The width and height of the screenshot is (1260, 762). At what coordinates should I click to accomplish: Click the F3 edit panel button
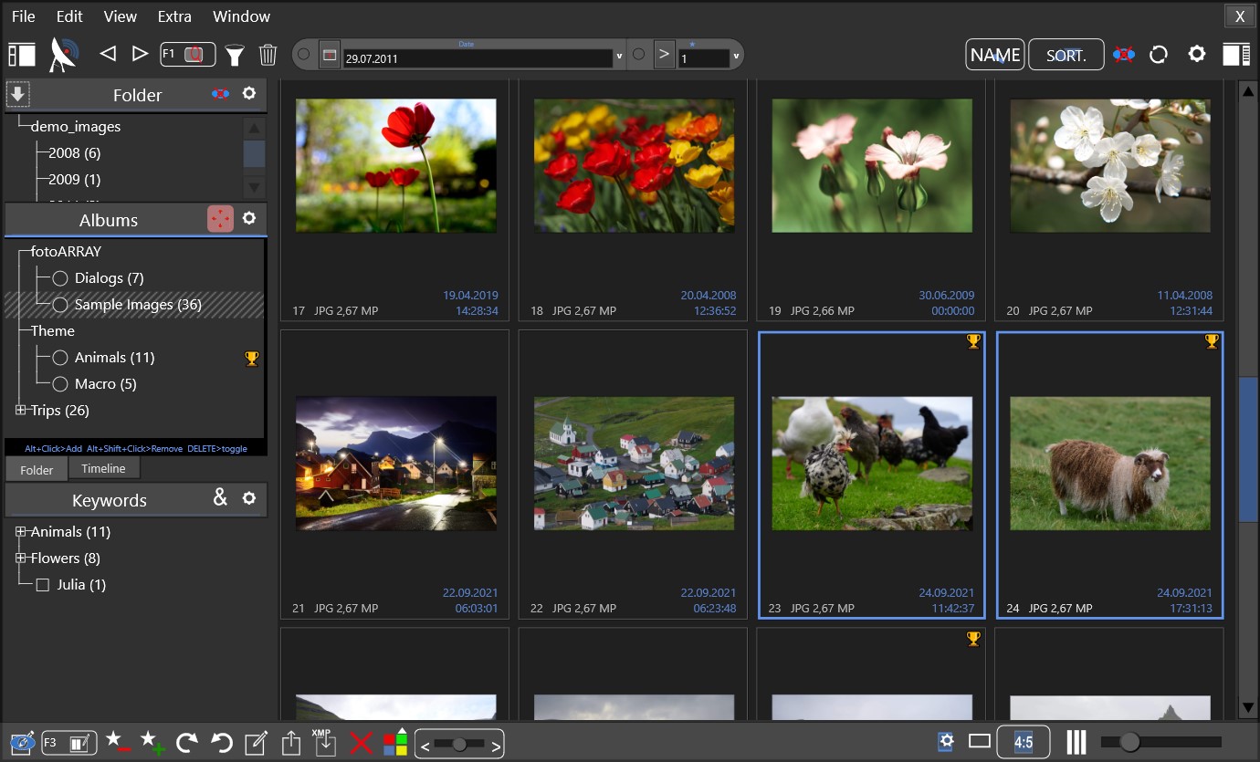pyautogui.click(x=69, y=743)
